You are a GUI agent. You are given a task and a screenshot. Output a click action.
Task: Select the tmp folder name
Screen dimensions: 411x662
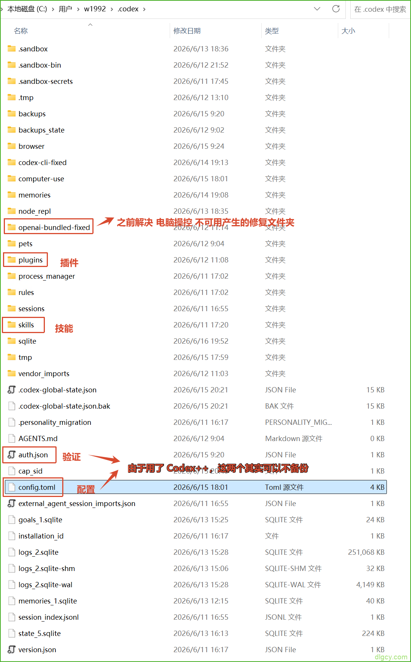tap(25, 357)
